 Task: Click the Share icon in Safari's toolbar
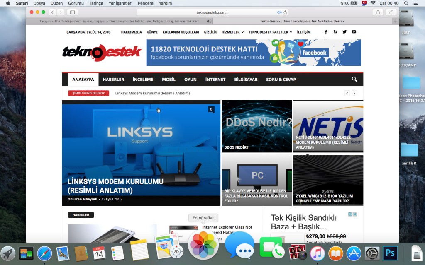click(378, 12)
